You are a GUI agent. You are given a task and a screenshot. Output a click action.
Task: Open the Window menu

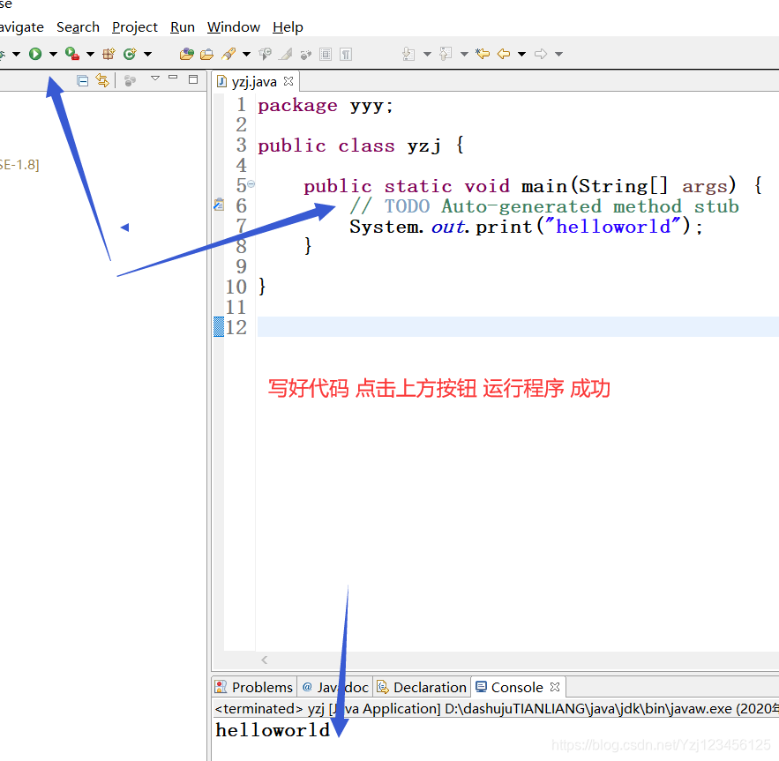[x=234, y=26]
